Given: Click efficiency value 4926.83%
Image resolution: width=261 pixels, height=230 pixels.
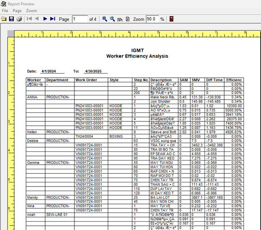Looking at the screenshot, I should coord(233,132).
